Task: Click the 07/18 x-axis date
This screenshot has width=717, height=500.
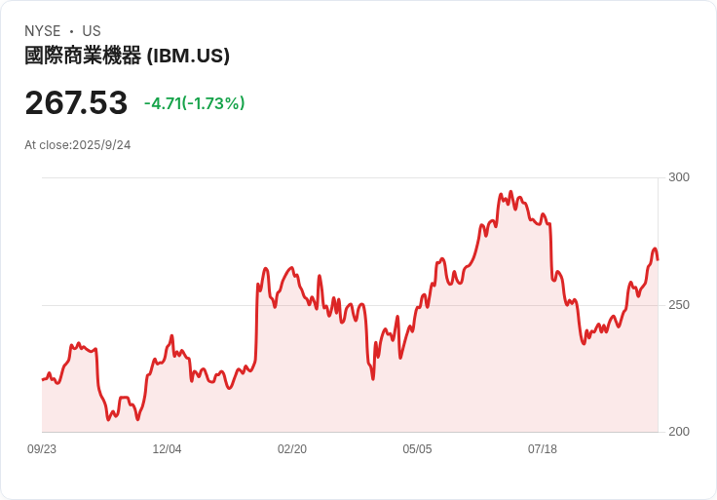Action: pyautogui.click(x=542, y=449)
